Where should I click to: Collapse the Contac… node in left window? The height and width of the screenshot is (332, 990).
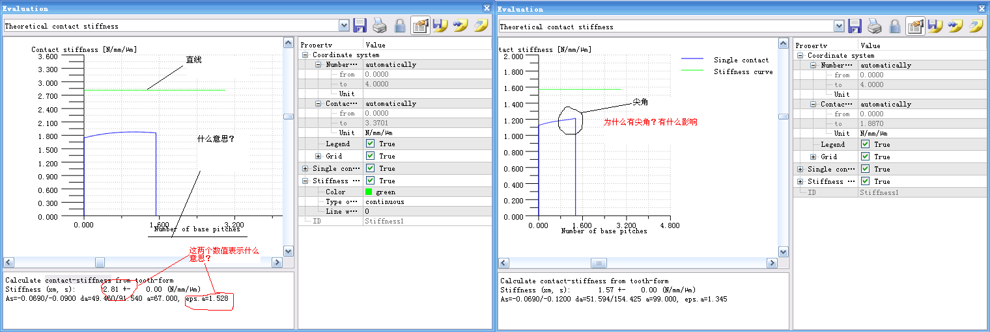(318, 103)
